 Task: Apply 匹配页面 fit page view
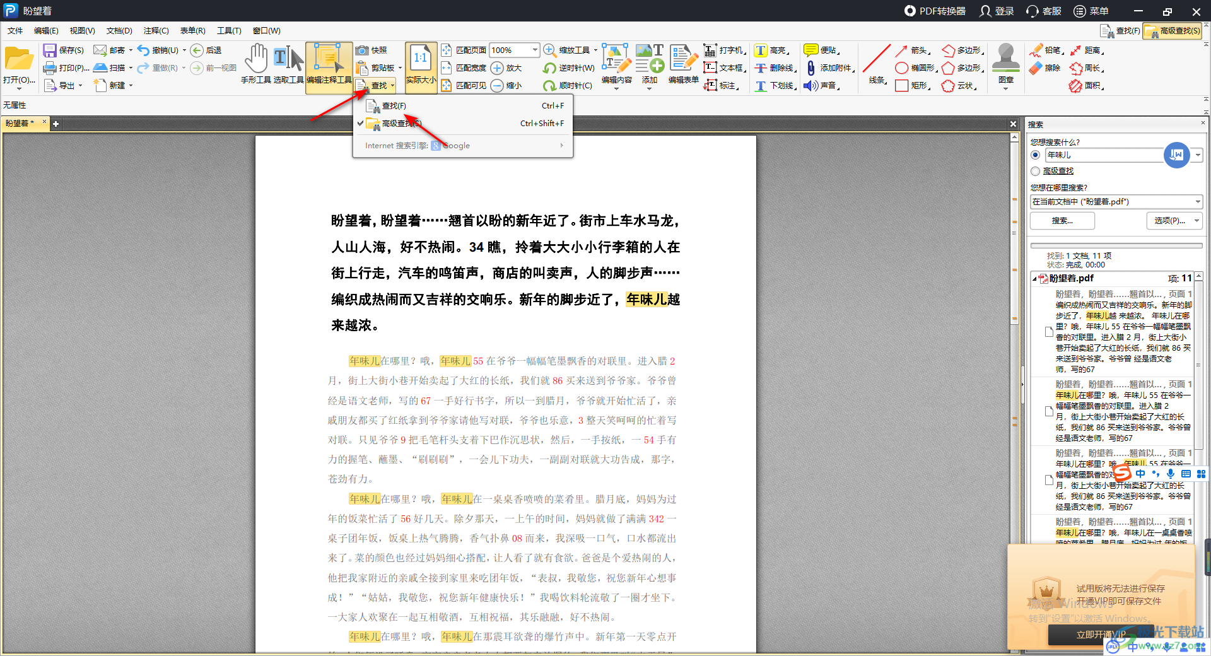click(x=464, y=50)
